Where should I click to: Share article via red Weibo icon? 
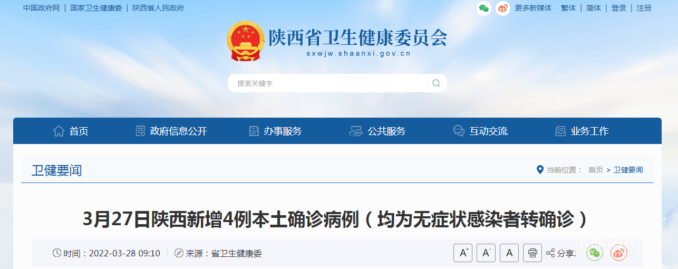tap(619, 253)
